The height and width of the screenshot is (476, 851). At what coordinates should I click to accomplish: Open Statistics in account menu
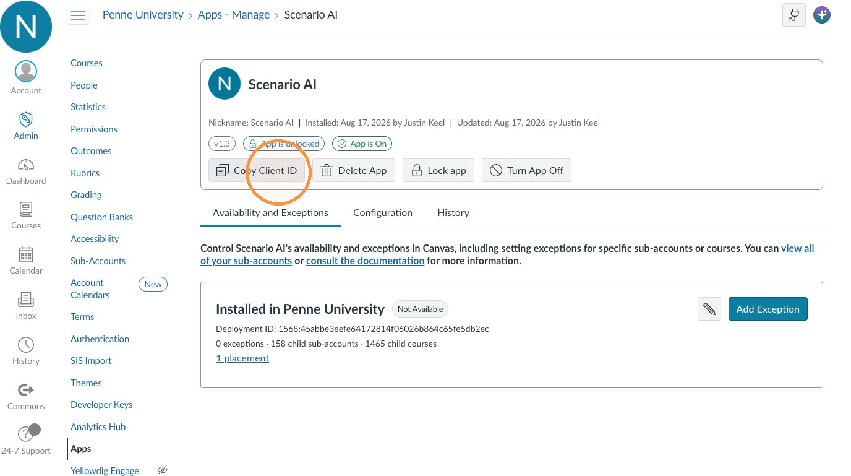(88, 107)
